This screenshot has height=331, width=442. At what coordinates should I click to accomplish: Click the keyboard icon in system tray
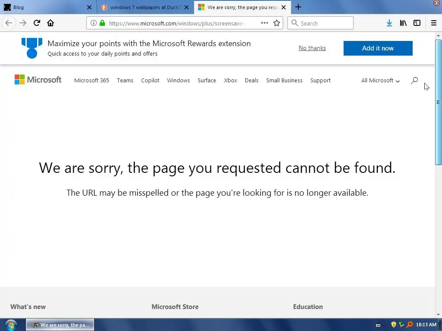(x=378, y=325)
